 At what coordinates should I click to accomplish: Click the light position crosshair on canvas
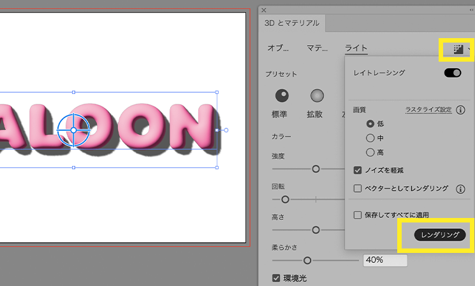click(x=73, y=130)
